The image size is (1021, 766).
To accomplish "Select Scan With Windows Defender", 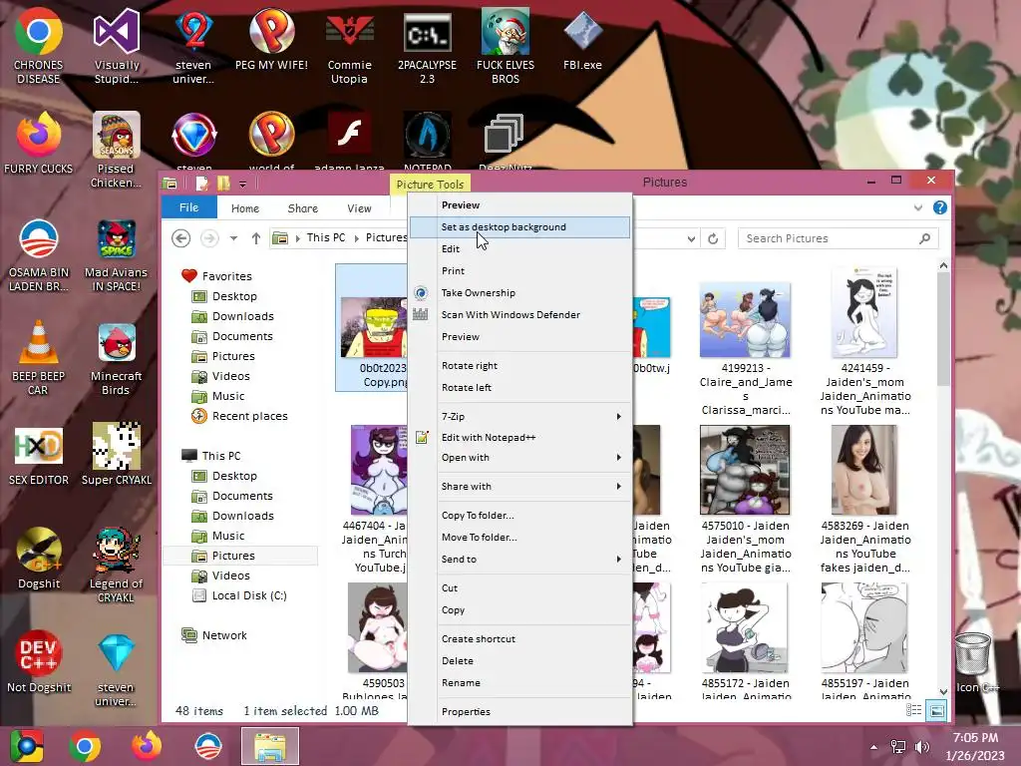I will [520, 314].
